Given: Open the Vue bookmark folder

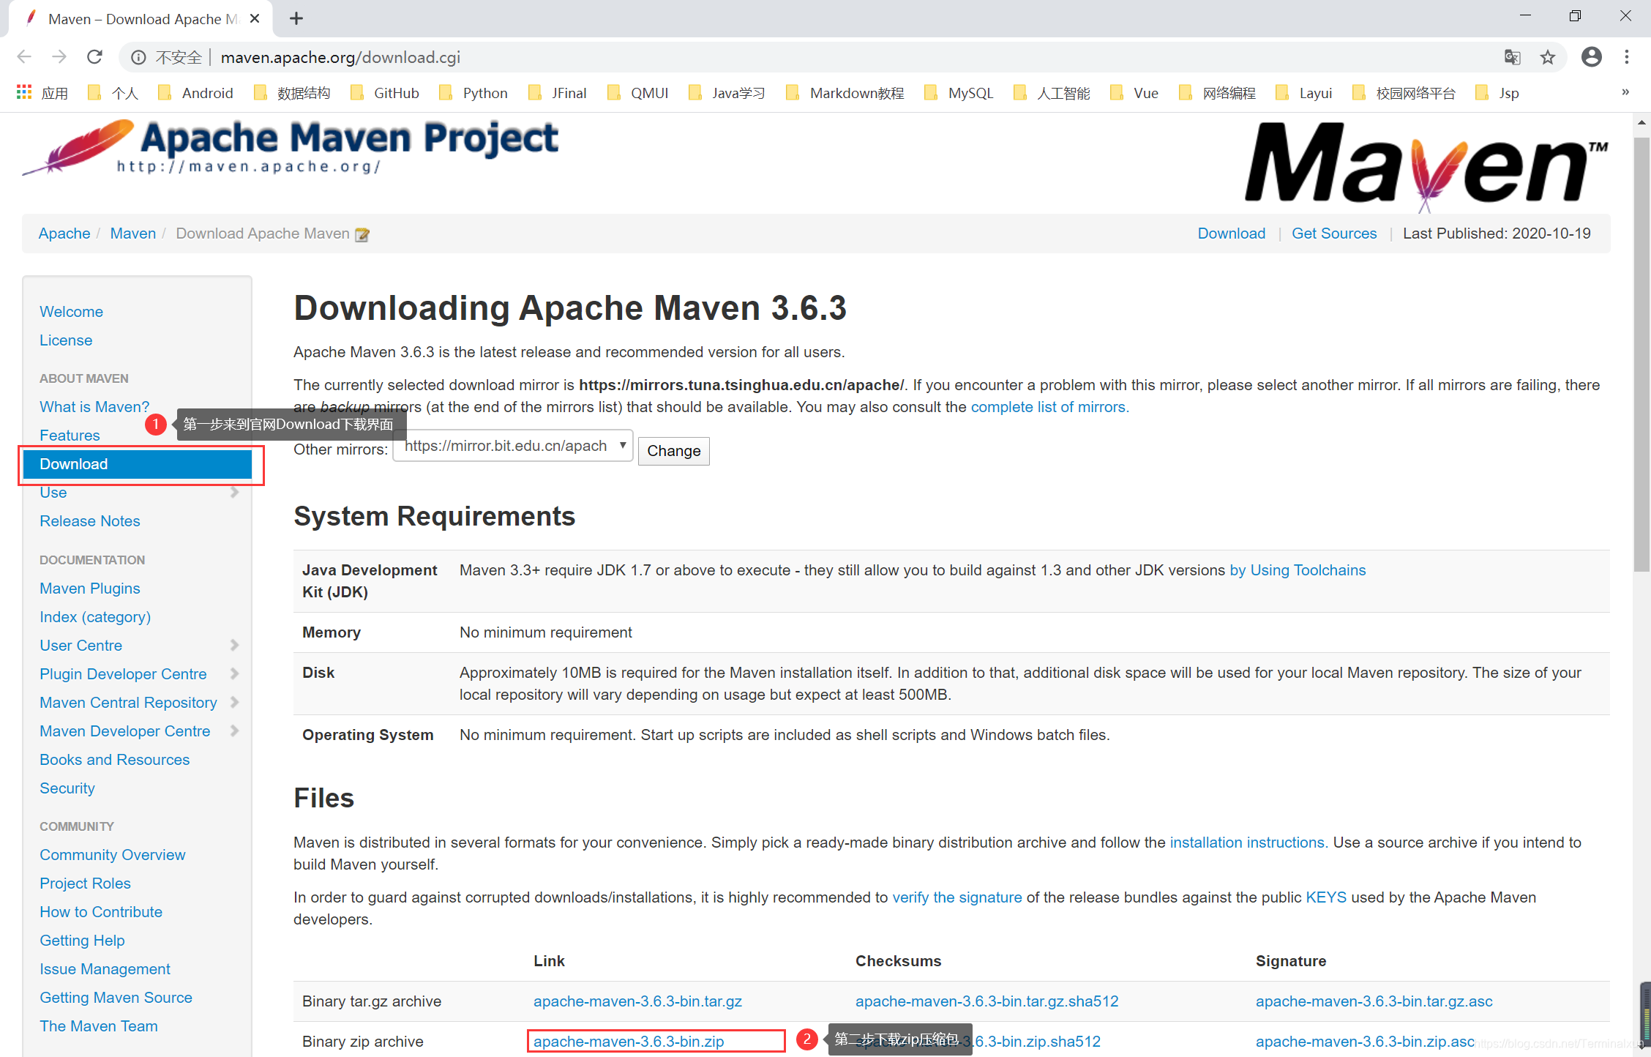Looking at the screenshot, I should [1134, 93].
